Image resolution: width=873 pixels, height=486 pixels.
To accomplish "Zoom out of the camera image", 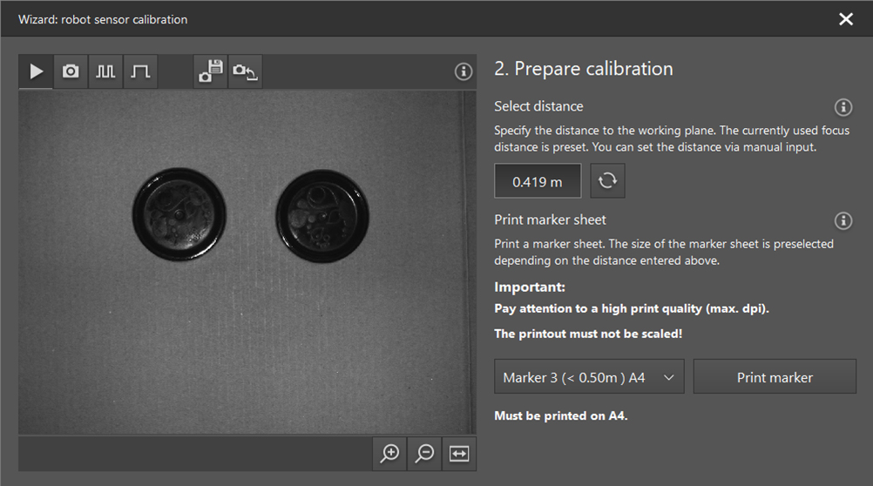I will tap(424, 453).
